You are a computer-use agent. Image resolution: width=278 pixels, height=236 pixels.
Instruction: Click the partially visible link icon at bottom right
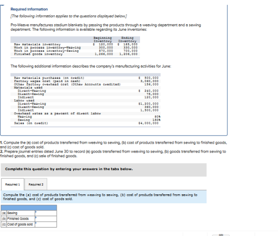pos(221,235)
